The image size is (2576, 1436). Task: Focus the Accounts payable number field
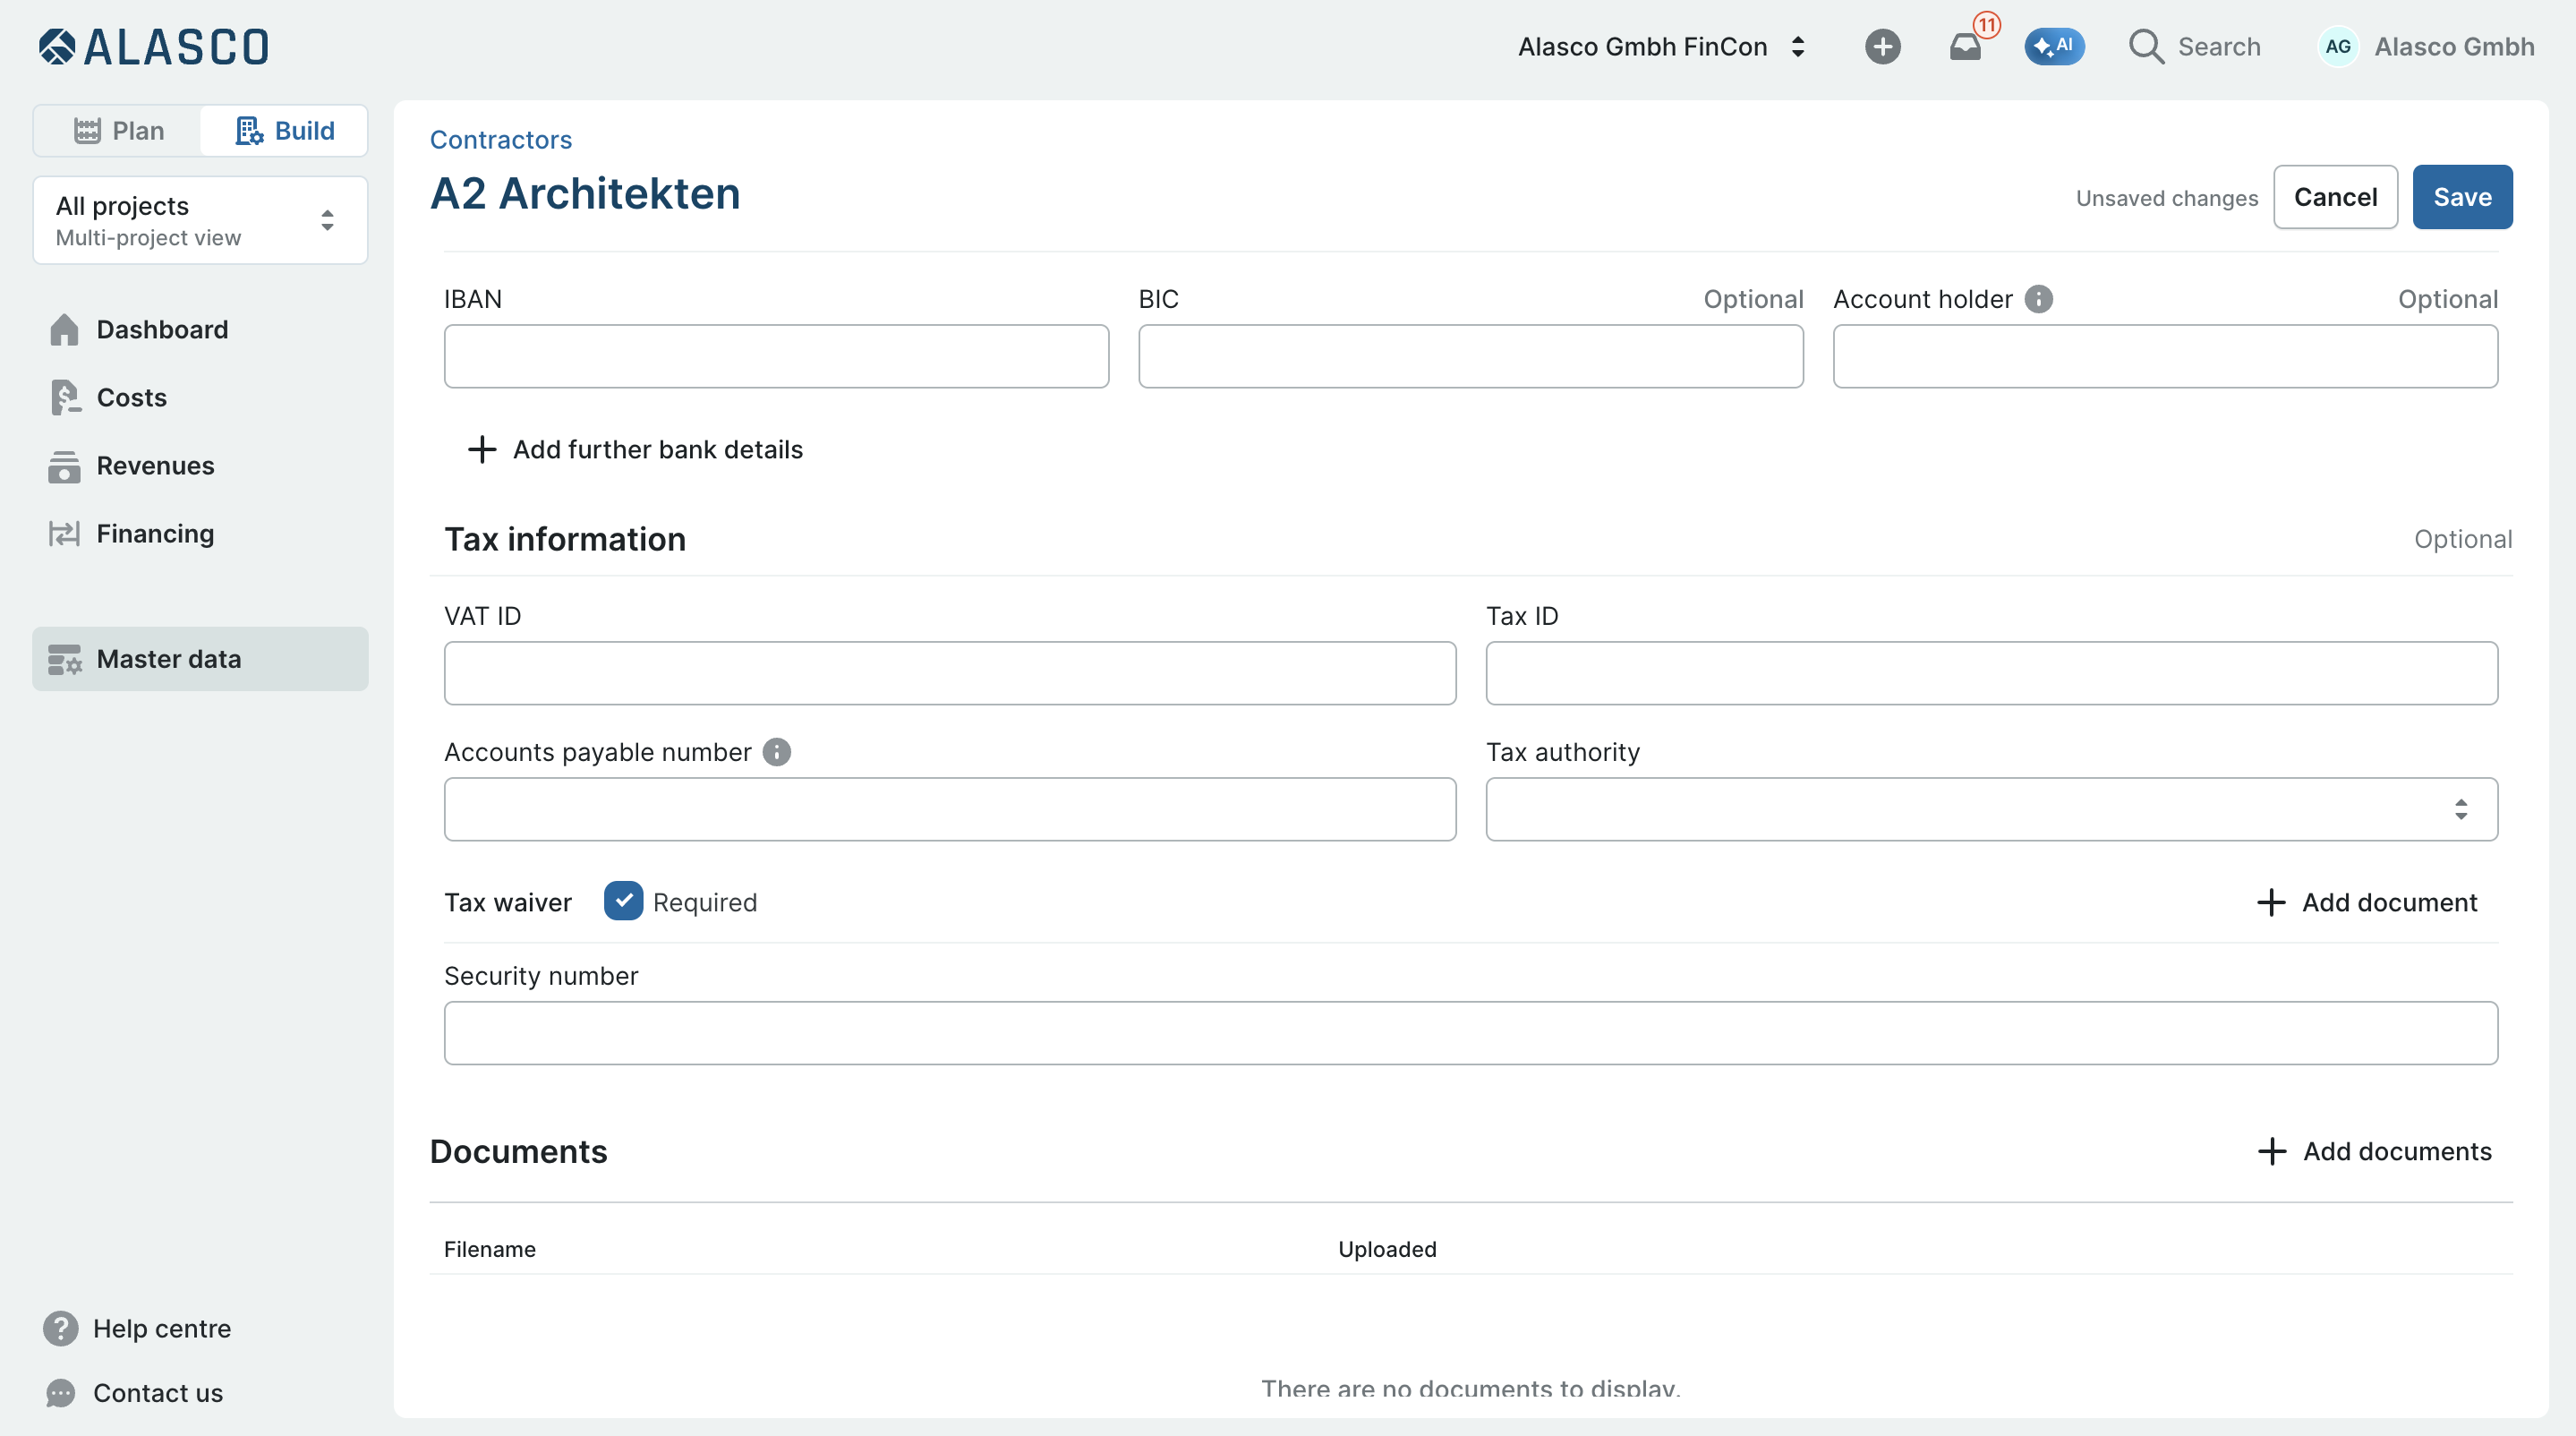pos(950,809)
